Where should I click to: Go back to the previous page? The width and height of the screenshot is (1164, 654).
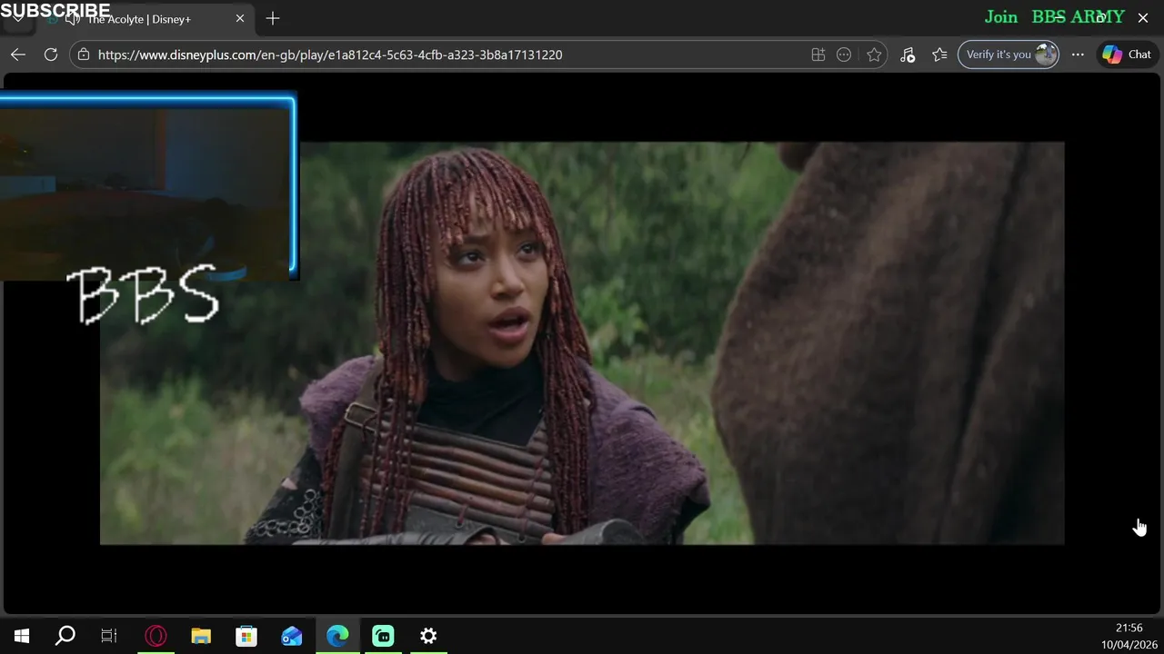coord(18,54)
